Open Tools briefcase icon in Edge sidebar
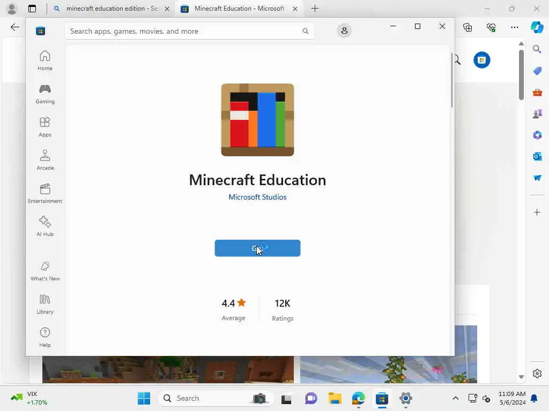549x411 pixels. click(537, 92)
